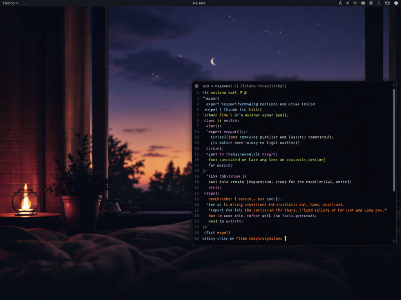Click the "for eociin;" line in the code
The width and height of the screenshot is (401, 300).
[220, 165]
